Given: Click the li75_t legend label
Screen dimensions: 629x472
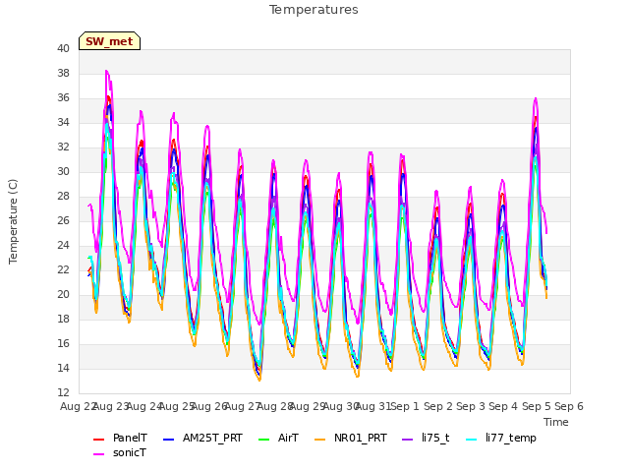Looking at the screenshot, I should (435, 438).
